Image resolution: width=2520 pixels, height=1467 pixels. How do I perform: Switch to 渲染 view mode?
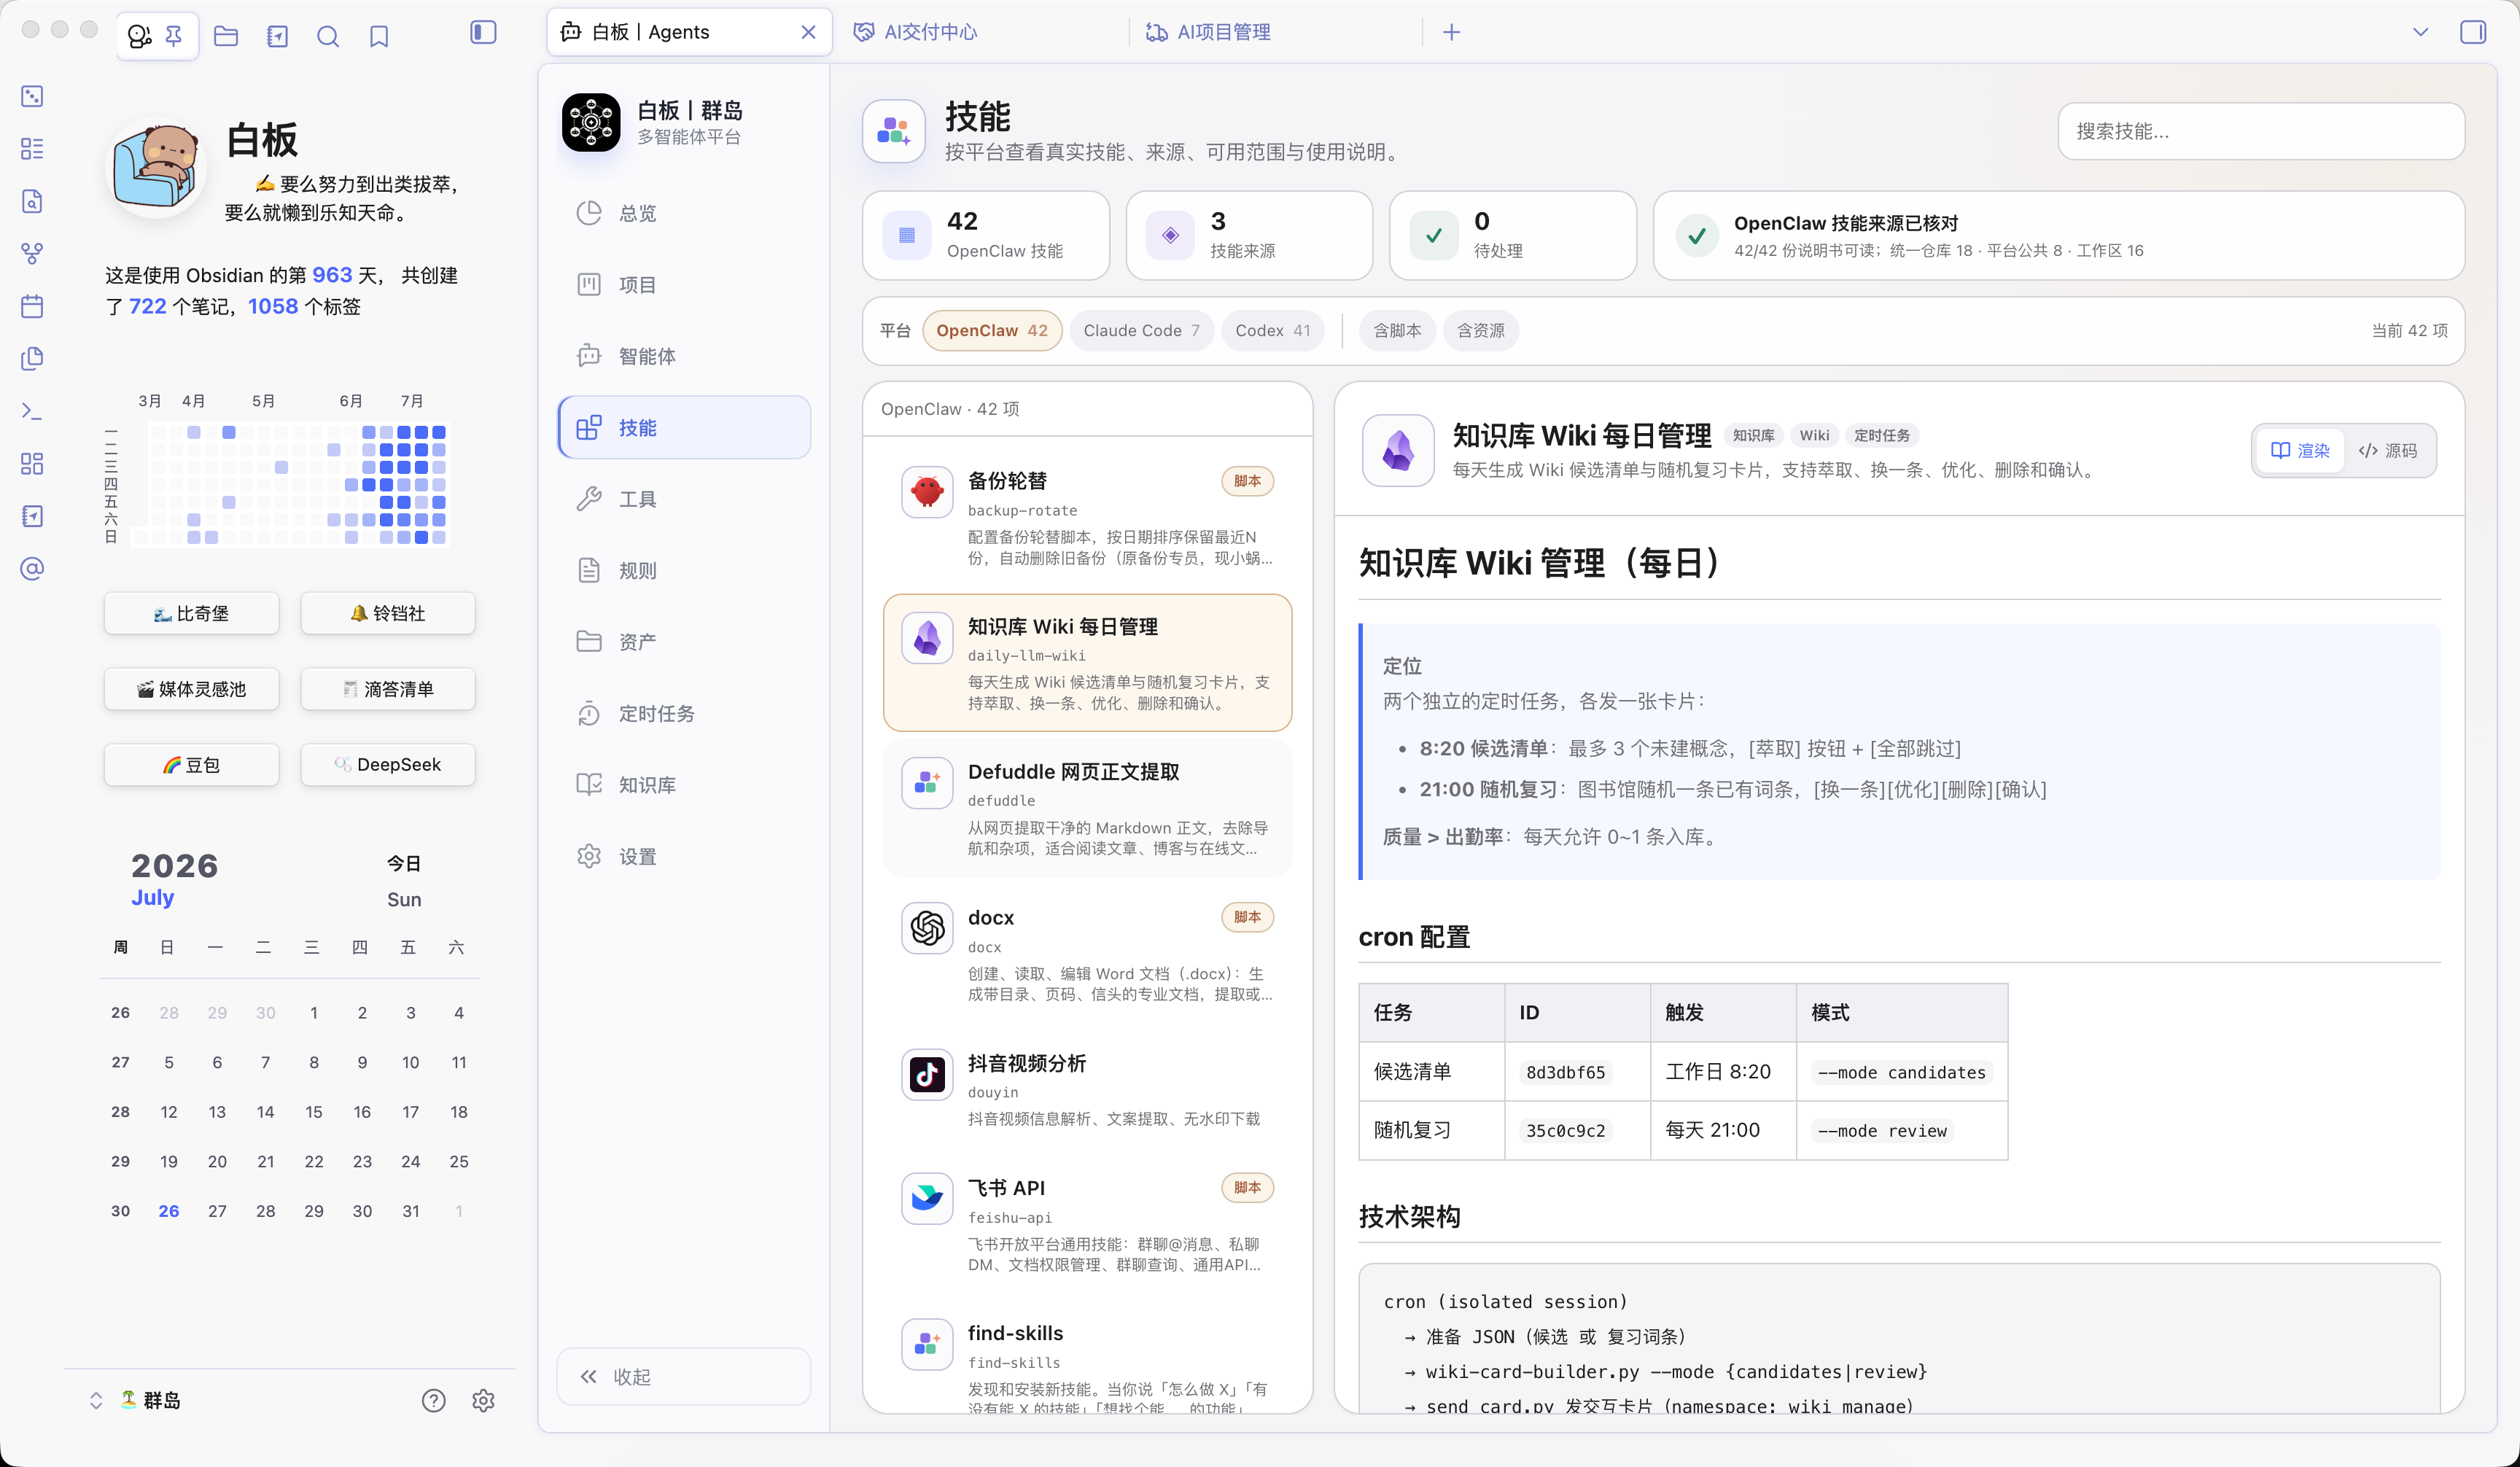coord(2299,451)
